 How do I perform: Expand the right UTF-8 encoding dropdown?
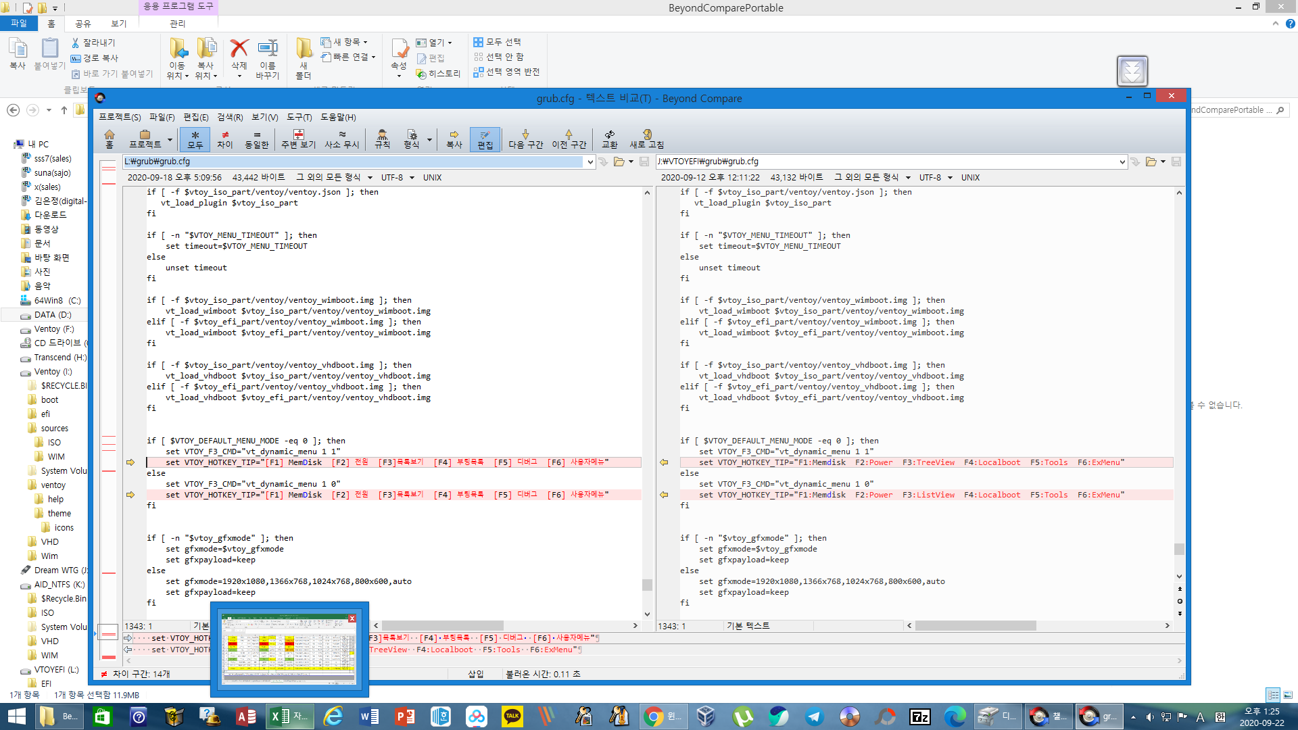coord(950,178)
